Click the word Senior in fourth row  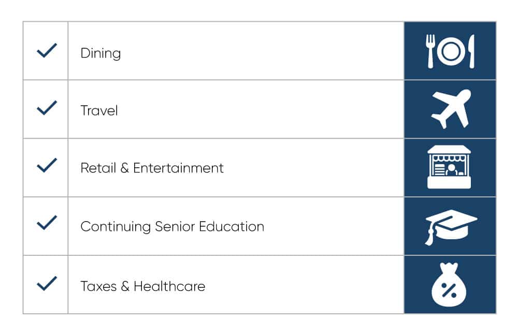pyautogui.click(x=175, y=227)
